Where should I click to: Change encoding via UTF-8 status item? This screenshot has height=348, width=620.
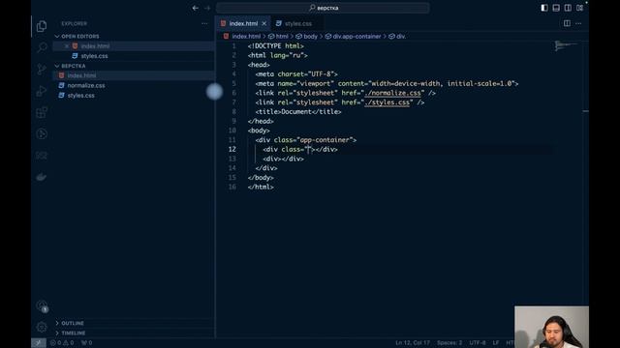tap(478, 343)
